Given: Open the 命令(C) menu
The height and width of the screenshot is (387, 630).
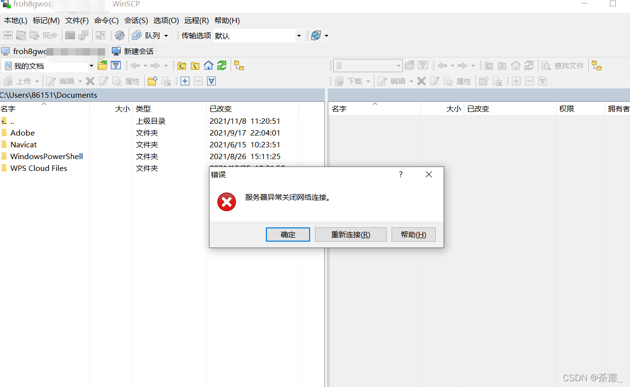Looking at the screenshot, I should pyautogui.click(x=106, y=20).
